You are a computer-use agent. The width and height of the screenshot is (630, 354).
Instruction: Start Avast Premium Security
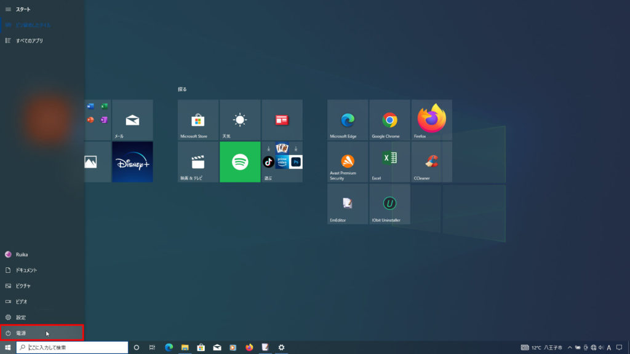click(x=348, y=162)
